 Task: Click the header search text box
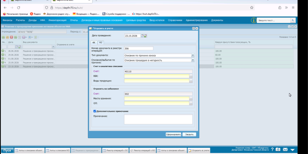click(274, 20)
